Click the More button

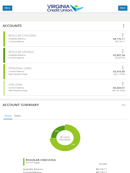[x=123, y=8]
